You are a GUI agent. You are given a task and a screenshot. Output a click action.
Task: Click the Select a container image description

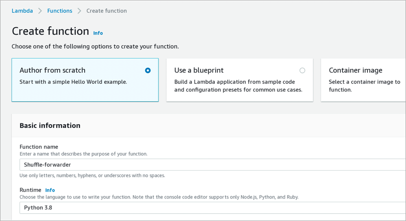click(x=365, y=86)
